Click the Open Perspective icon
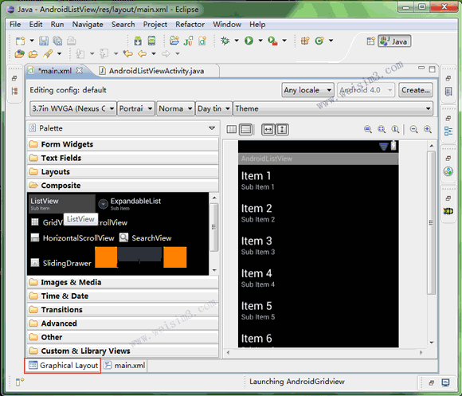 click(x=370, y=41)
